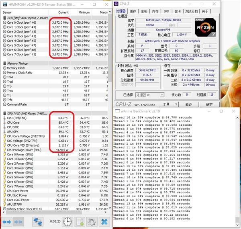This screenshot has width=241, height=229.
Task: Open the 工具 dropdown arrow in CPU-Z
Action: (x=176, y=104)
